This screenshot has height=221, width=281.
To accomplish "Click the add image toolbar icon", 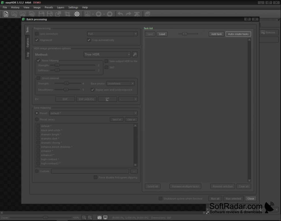I will tap(14, 14).
